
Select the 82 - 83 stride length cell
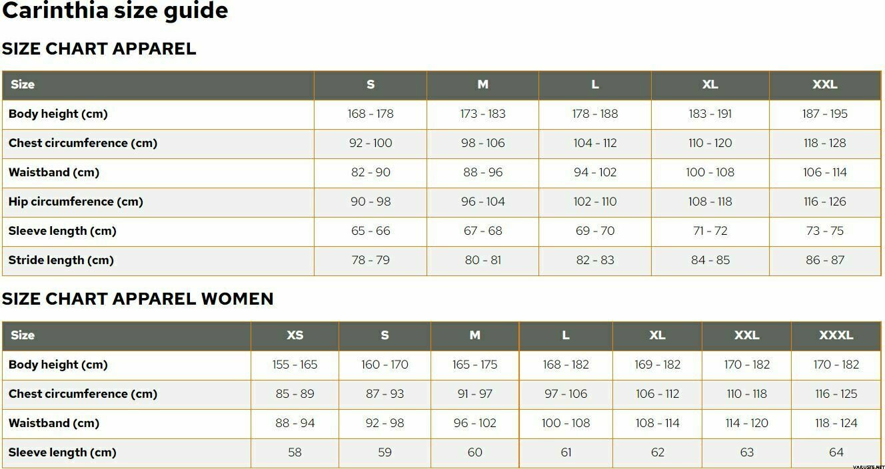pyautogui.click(x=594, y=260)
